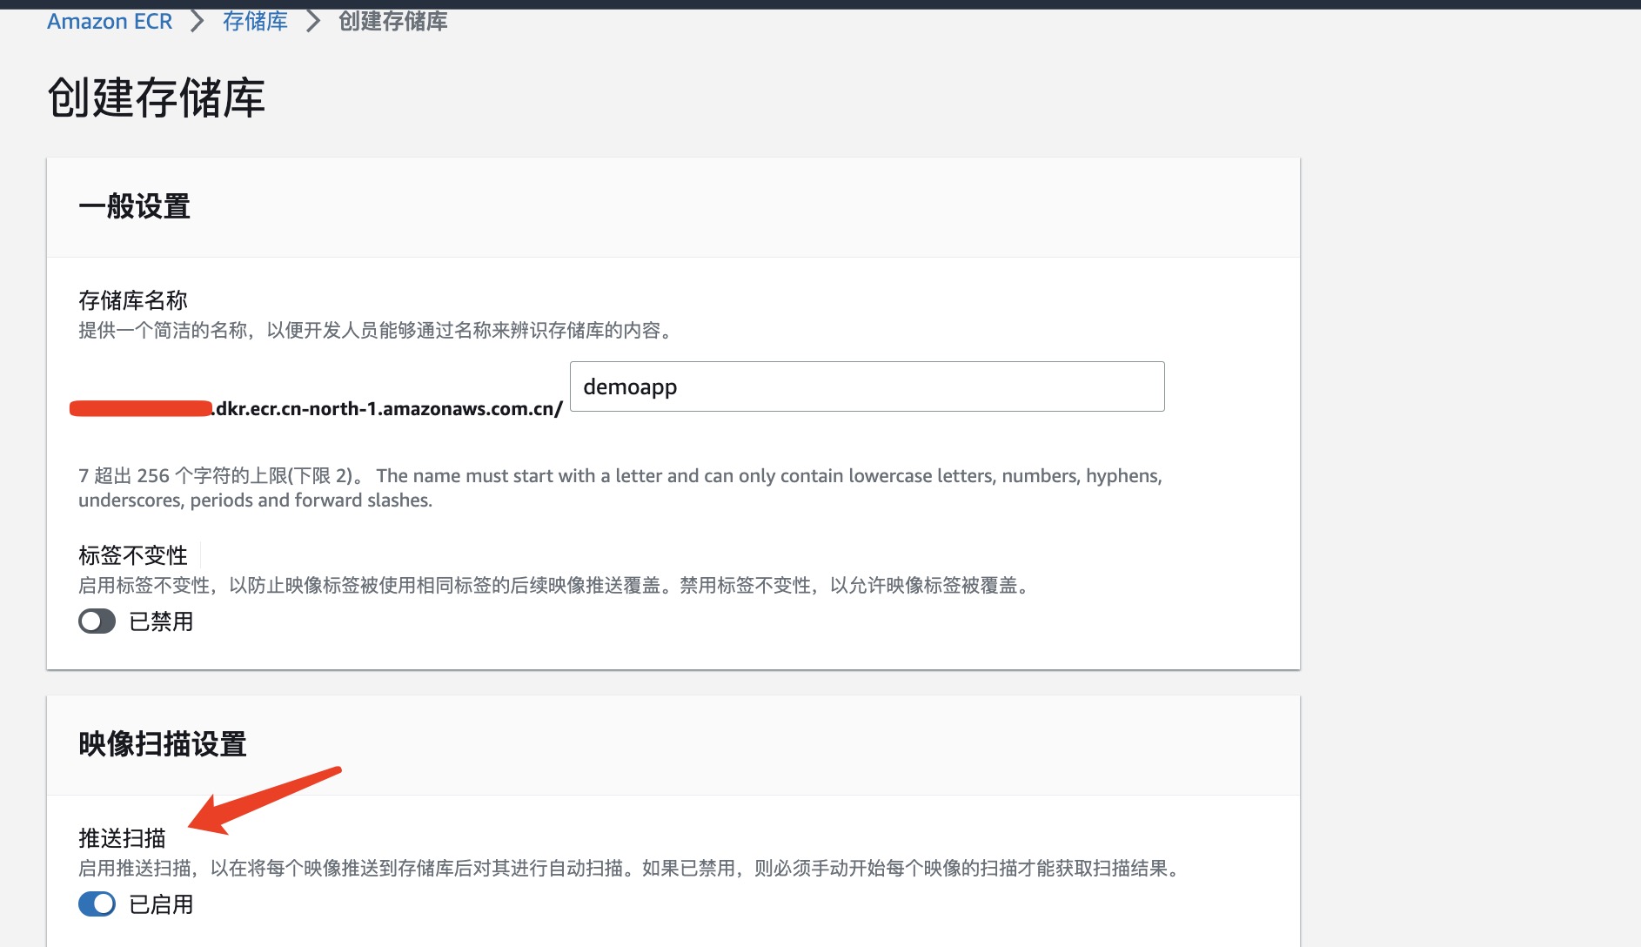Click the toggle showing 已启用 state
This screenshot has height=947, width=1641.
(97, 904)
